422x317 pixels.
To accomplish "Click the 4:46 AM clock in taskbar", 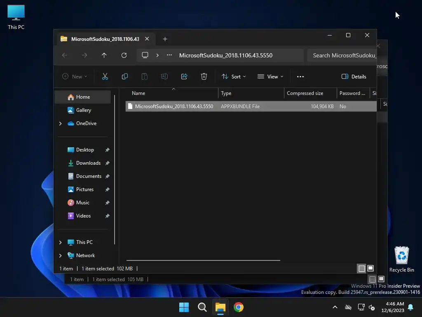I will (393, 307).
